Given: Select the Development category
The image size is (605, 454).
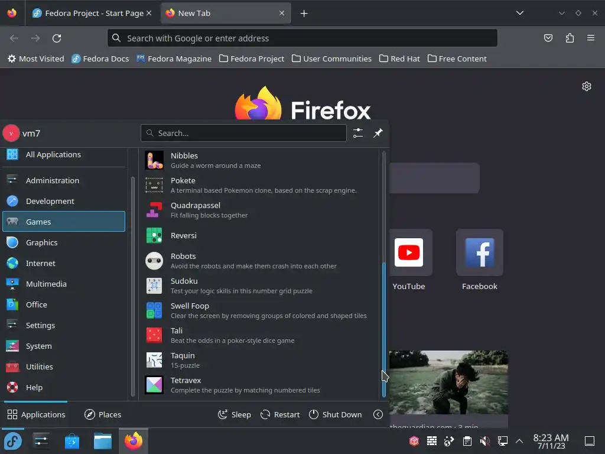Looking at the screenshot, I should [64, 201].
